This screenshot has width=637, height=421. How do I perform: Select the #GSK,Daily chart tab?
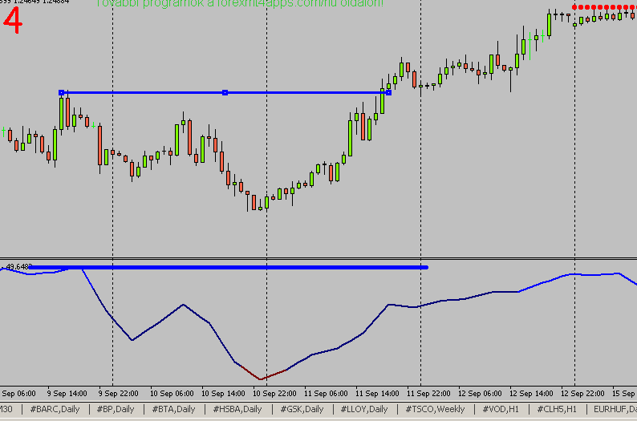coord(302,409)
